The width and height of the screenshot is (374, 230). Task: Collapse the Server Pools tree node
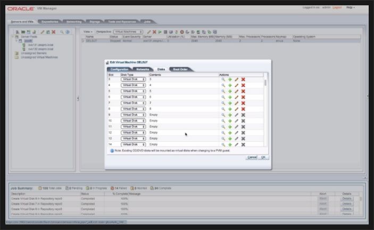click(13, 37)
